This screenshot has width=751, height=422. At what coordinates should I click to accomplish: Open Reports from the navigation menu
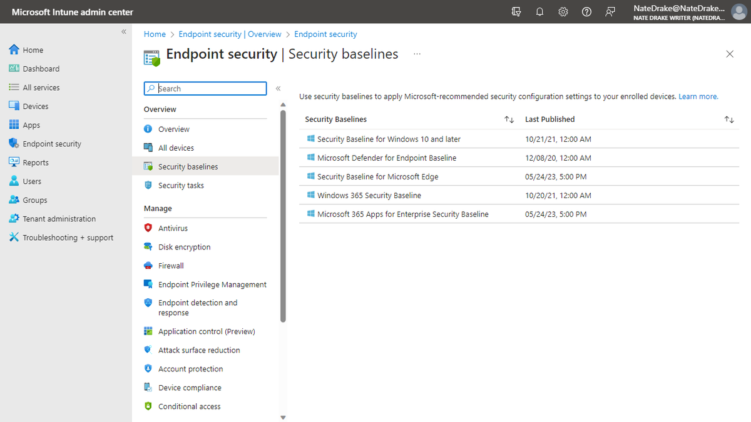click(36, 162)
